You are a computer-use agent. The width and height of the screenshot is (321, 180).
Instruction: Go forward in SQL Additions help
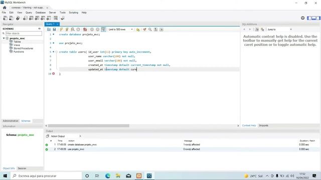(x=250, y=29)
